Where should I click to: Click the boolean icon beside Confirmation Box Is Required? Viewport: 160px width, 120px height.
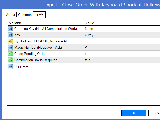point(10,60)
